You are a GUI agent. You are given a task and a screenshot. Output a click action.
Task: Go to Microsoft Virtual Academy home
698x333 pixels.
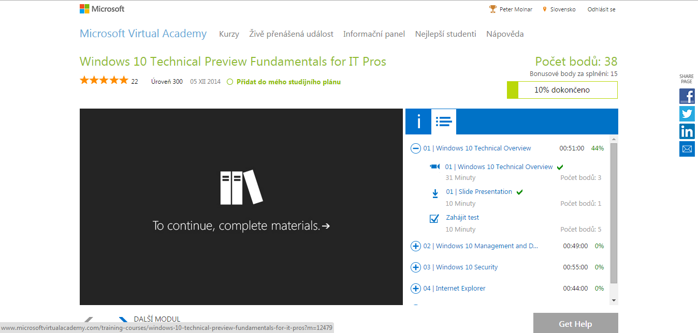pyautogui.click(x=143, y=34)
